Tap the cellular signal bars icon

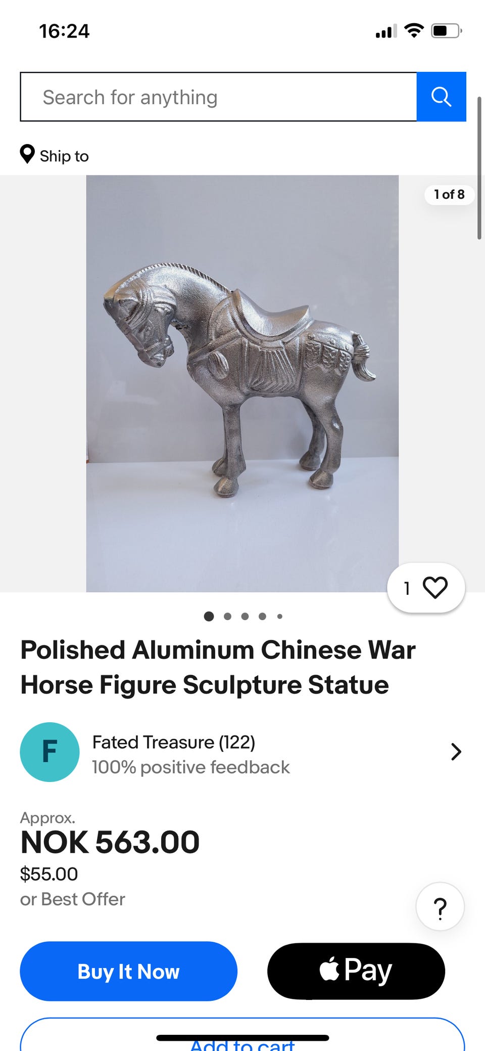[x=386, y=31]
